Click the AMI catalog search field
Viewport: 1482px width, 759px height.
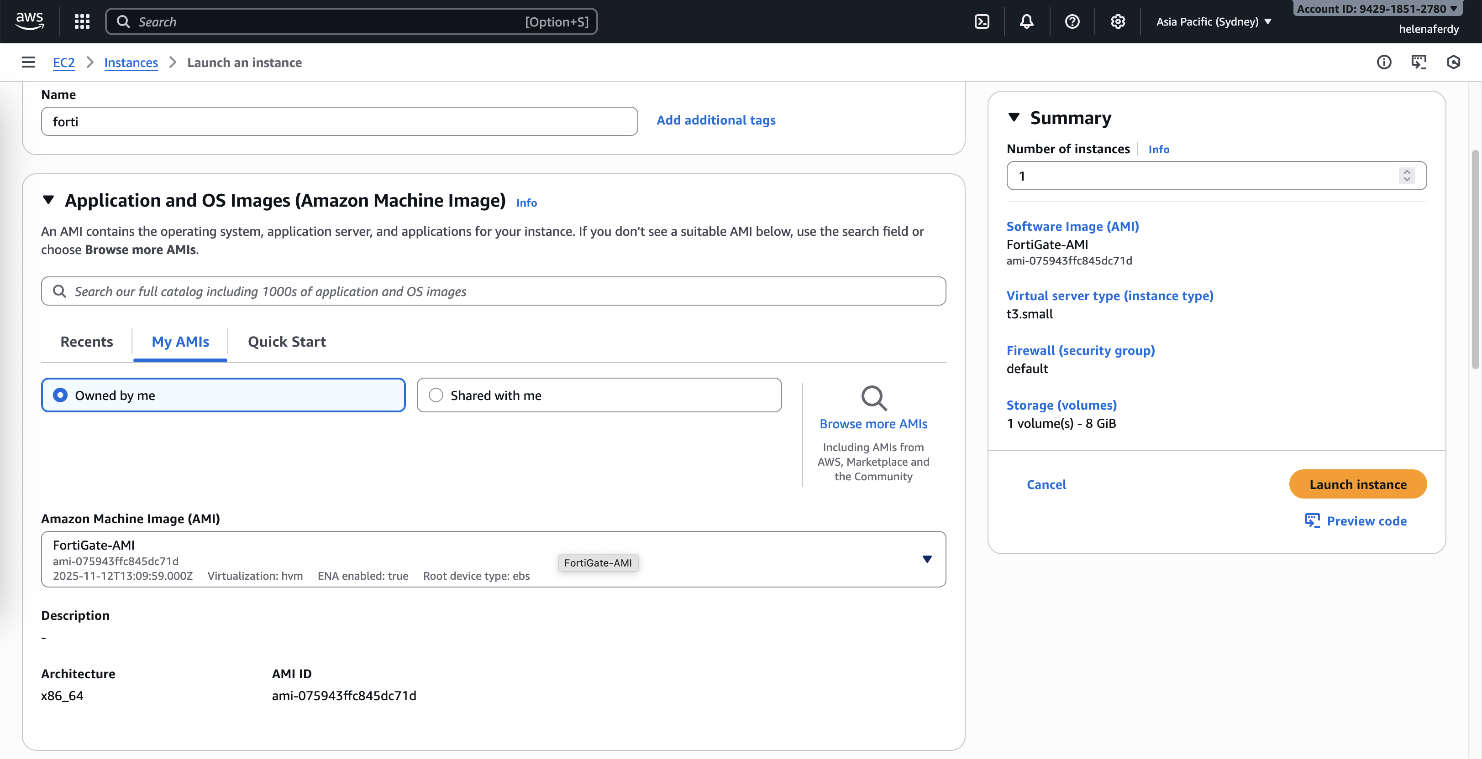[x=493, y=291]
